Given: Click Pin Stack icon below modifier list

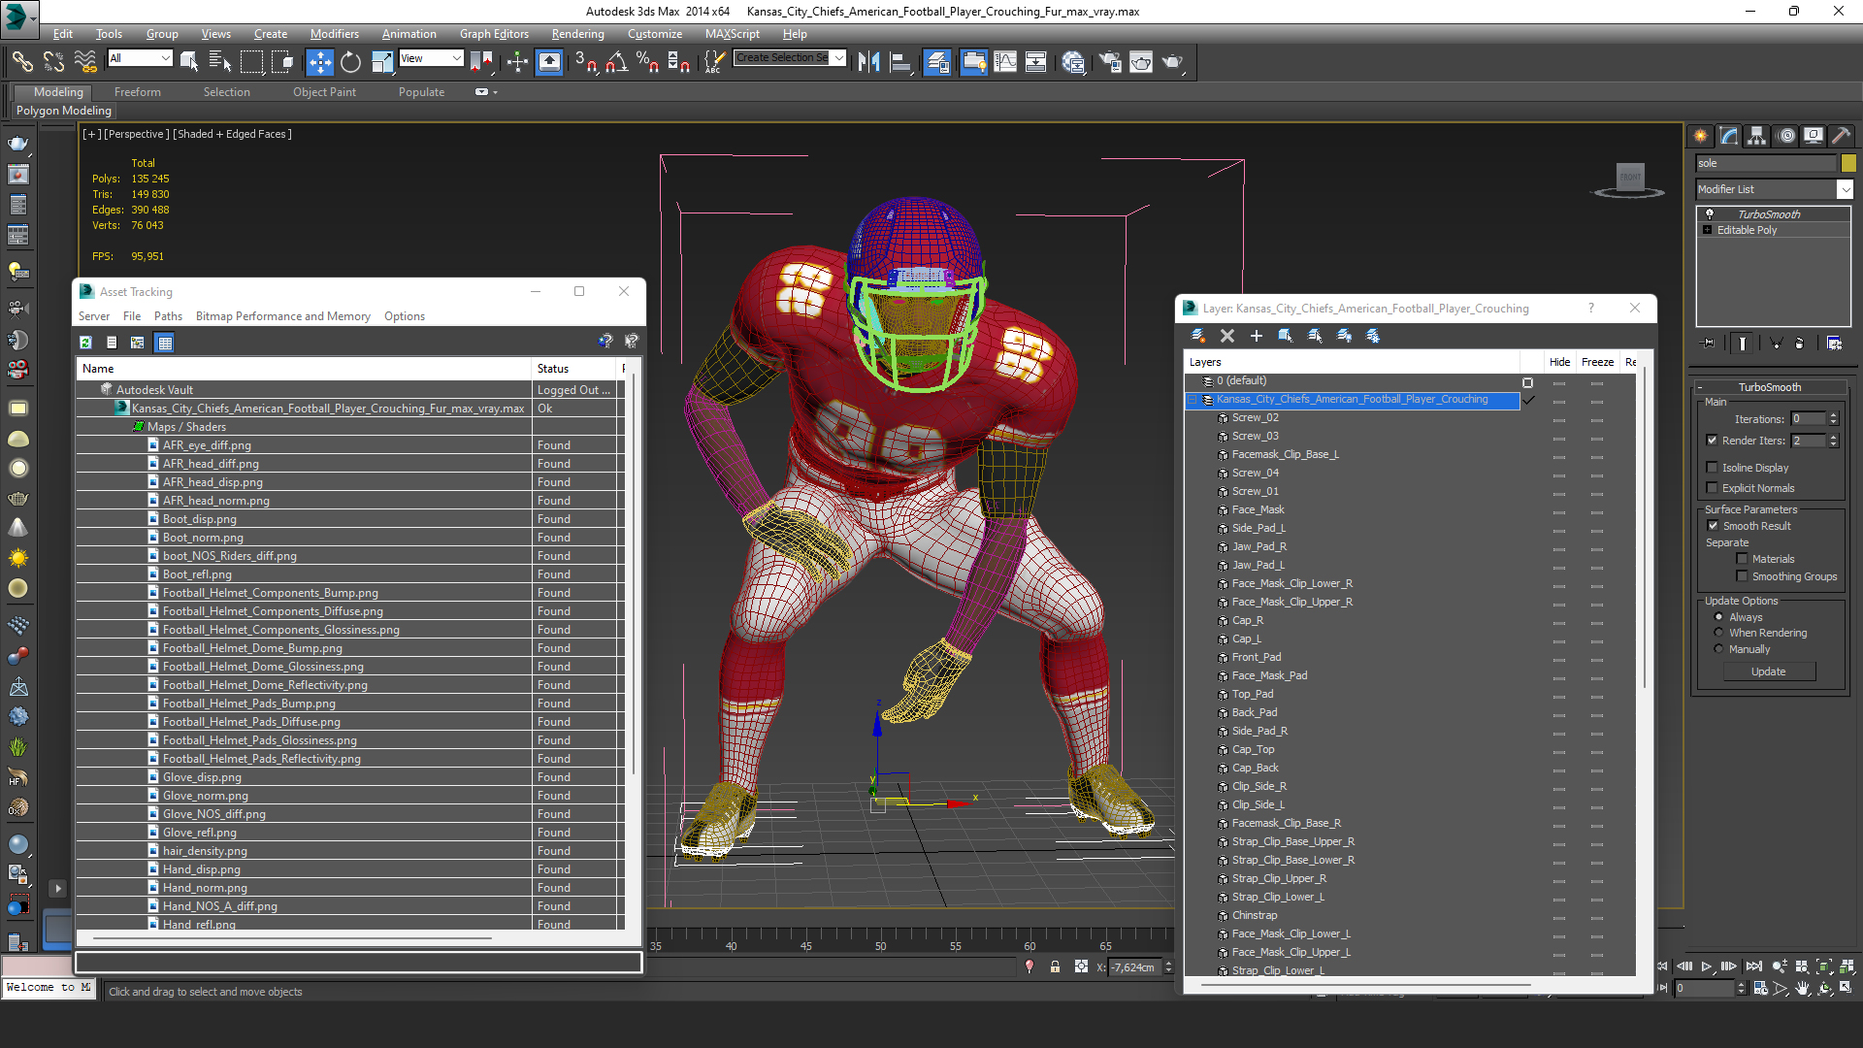Looking at the screenshot, I should point(1709,343).
